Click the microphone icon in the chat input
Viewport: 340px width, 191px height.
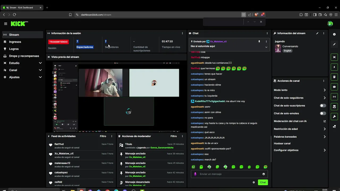195,174
